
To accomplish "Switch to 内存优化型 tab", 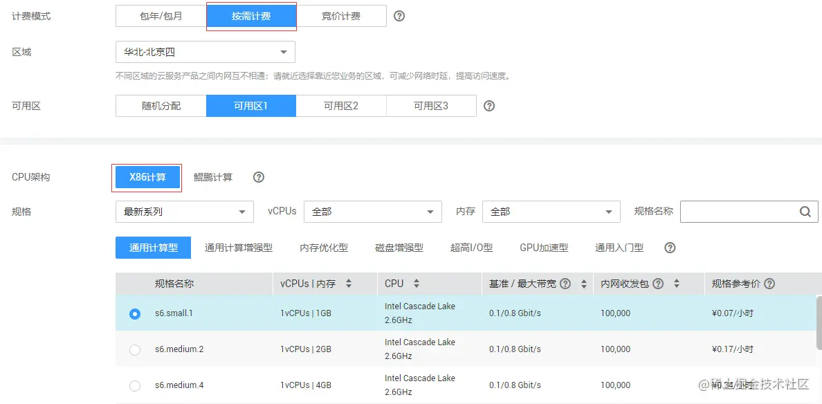I will [x=324, y=248].
